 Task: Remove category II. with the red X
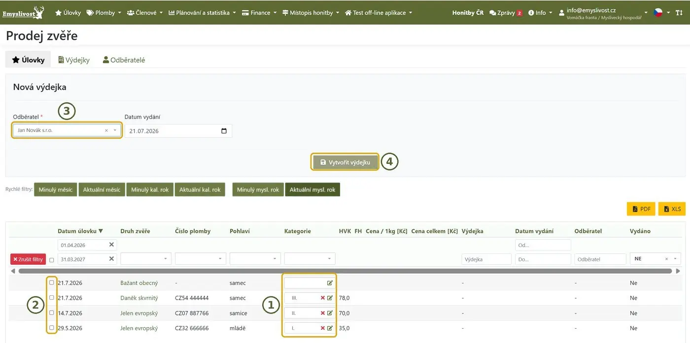pyautogui.click(x=323, y=313)
